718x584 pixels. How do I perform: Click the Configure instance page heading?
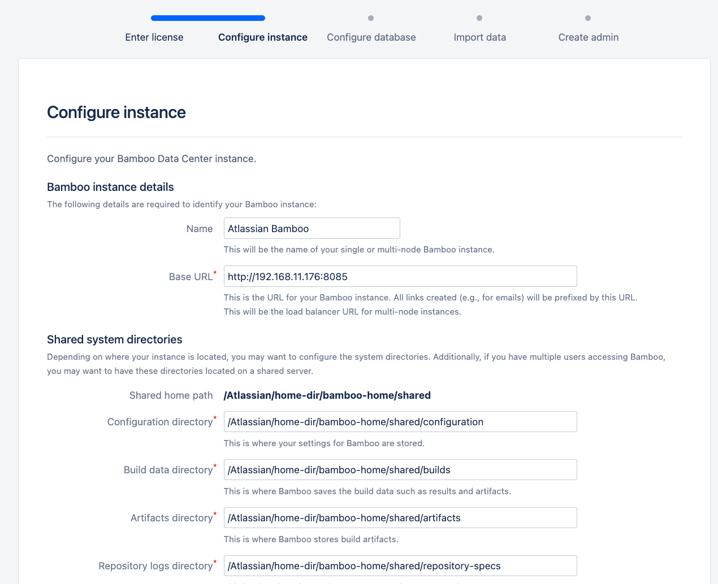pos(116,112)
